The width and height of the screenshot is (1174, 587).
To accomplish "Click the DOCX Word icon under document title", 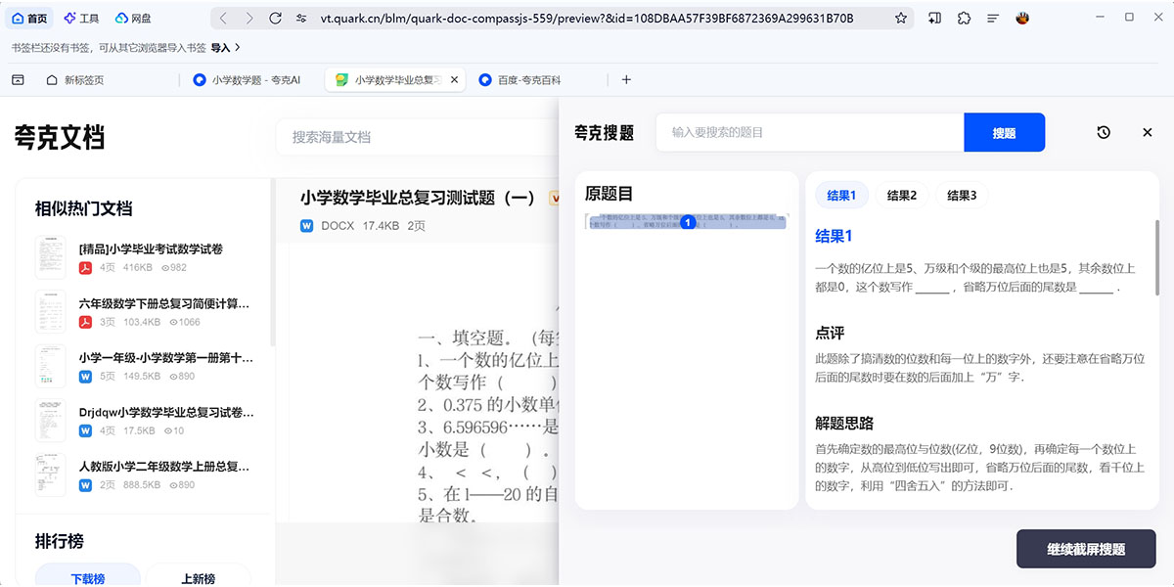I will [x=307, y=226].
